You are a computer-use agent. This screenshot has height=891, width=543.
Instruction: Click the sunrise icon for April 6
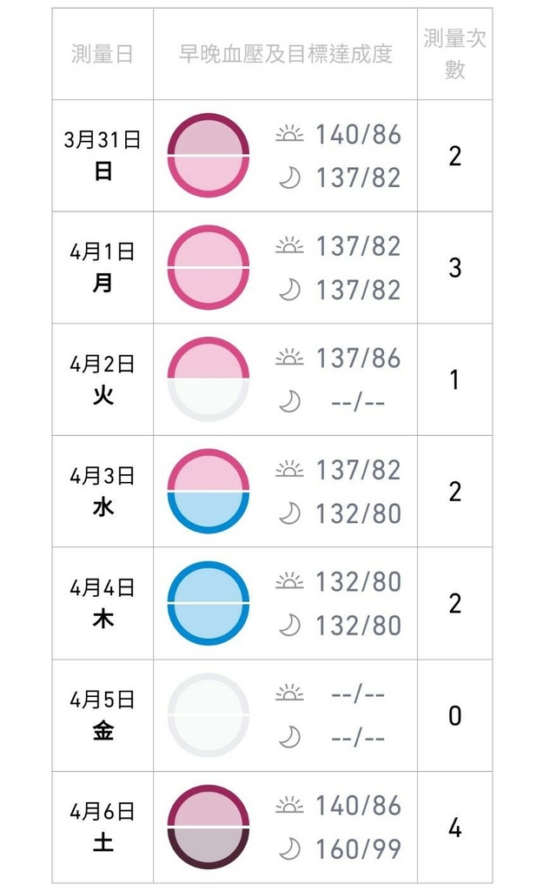(x=289, y=805)
